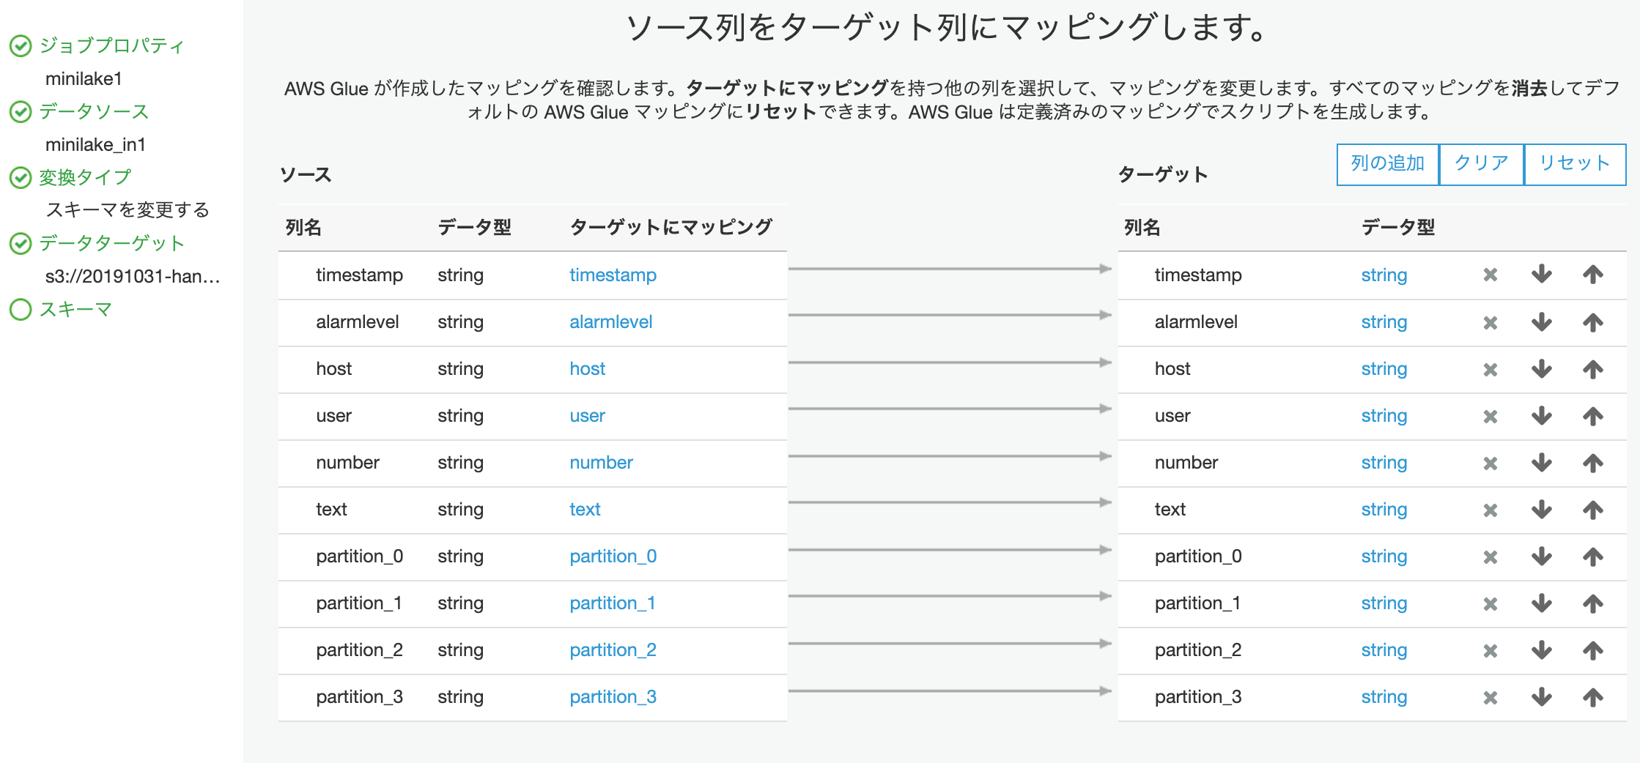The image size is (1640, 763).
Task: Remove the host target column
Action: click(x=1490, y=369)
